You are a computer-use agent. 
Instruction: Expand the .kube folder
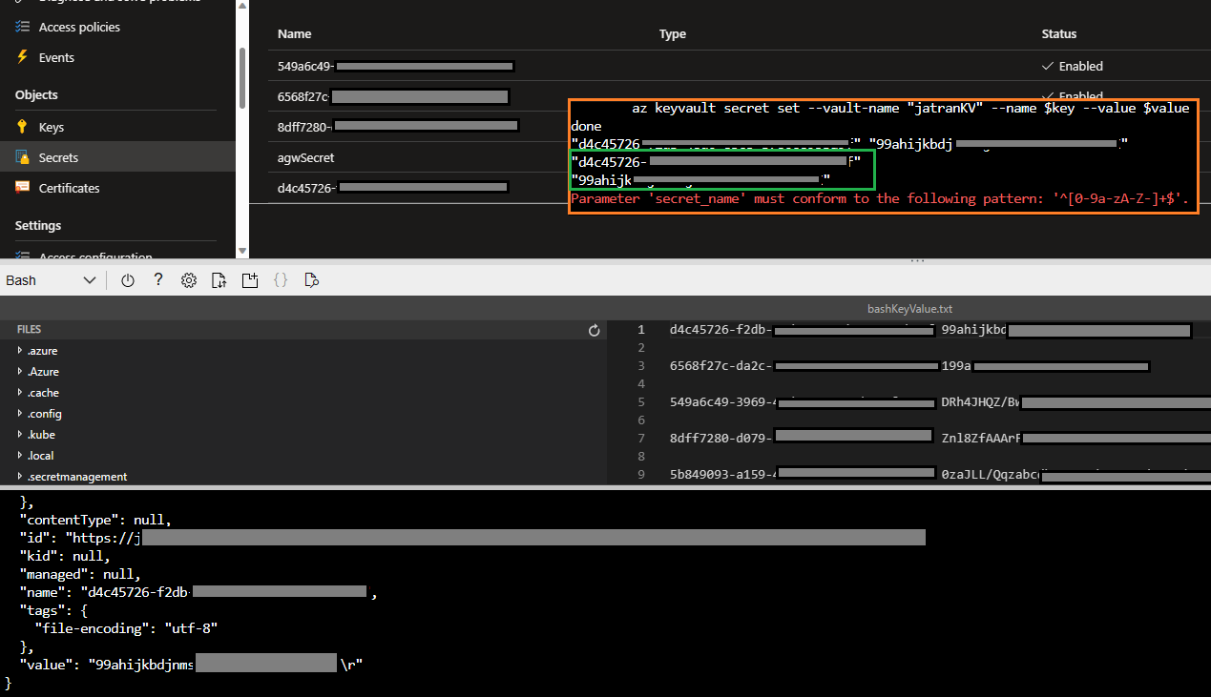[x=20, y=435]
